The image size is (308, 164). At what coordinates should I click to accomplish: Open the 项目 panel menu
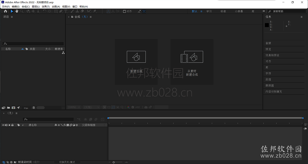(12, 17)
